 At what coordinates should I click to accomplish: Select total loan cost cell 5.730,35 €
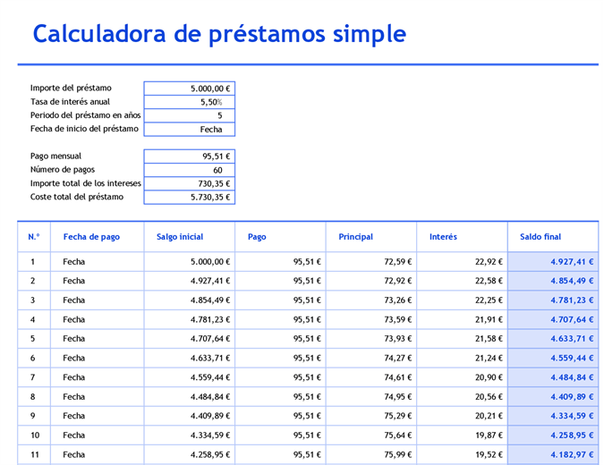pos(189,197)
